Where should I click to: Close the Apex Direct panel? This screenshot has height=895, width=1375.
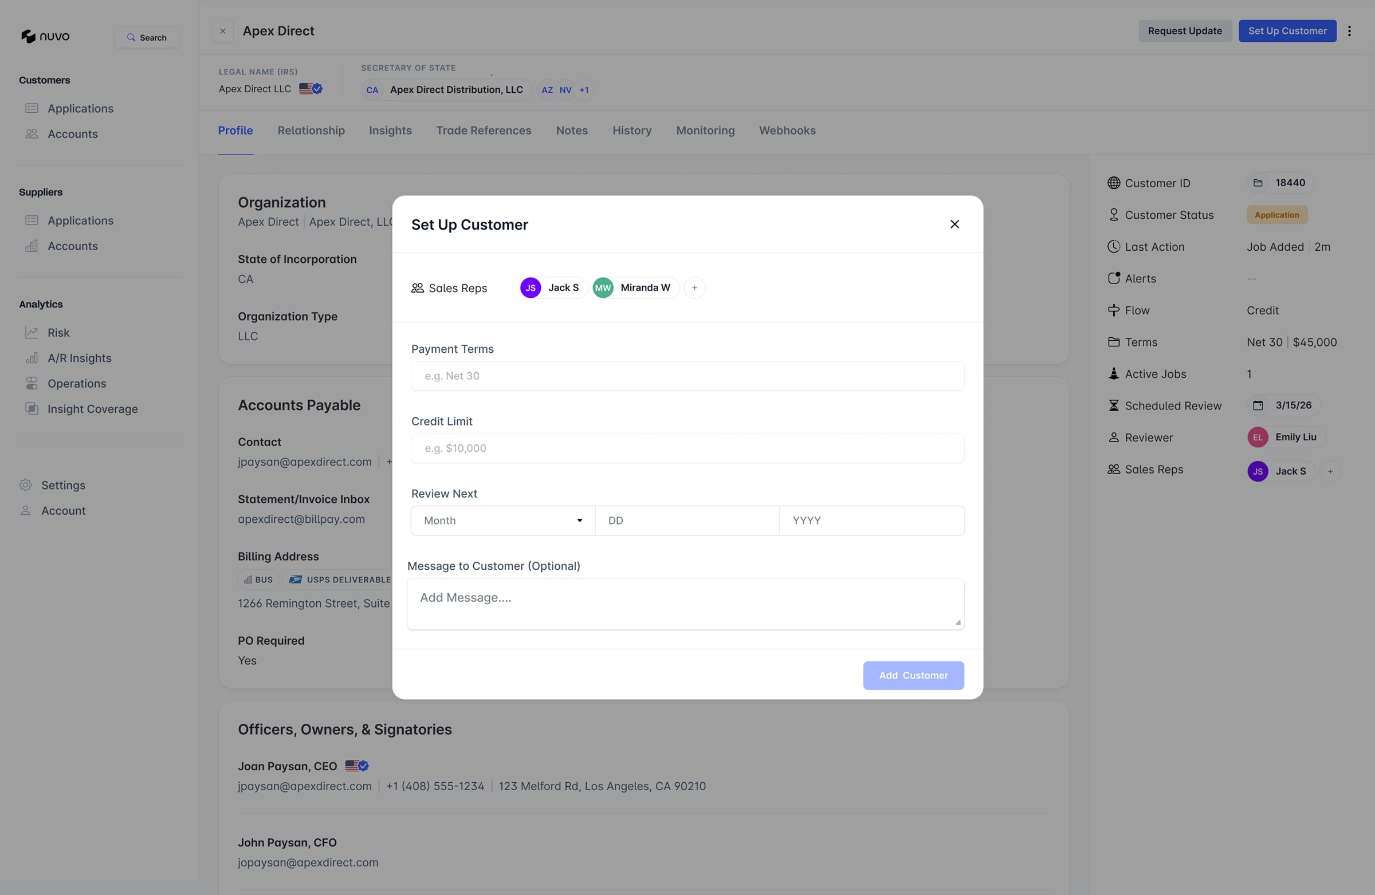click(x=222, y=31)
